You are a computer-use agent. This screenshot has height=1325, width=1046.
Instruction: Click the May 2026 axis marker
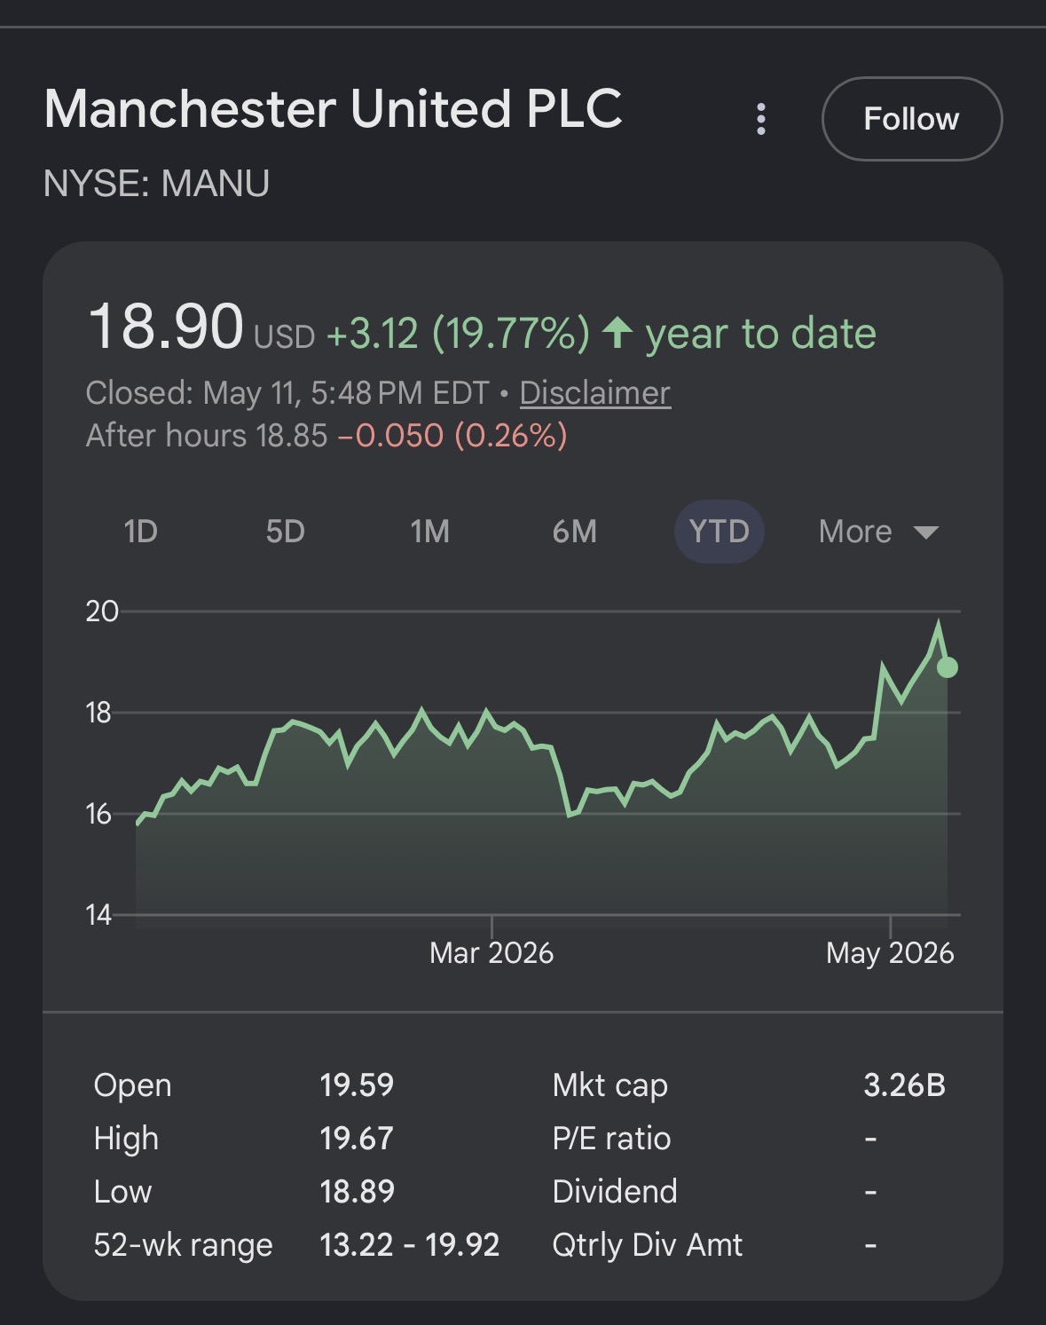(890, 953)
